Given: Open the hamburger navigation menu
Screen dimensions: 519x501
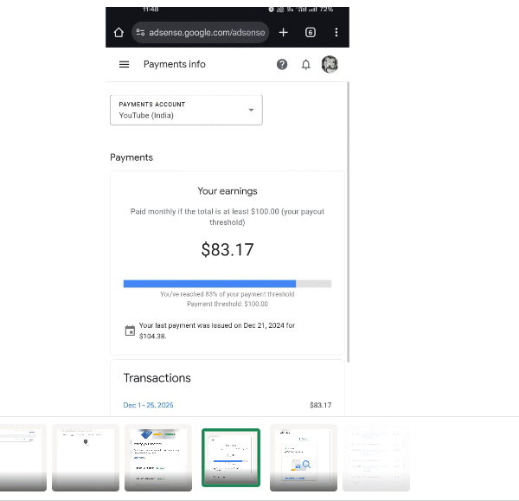Looking at the screenshot, I should [x=124, y=64].
